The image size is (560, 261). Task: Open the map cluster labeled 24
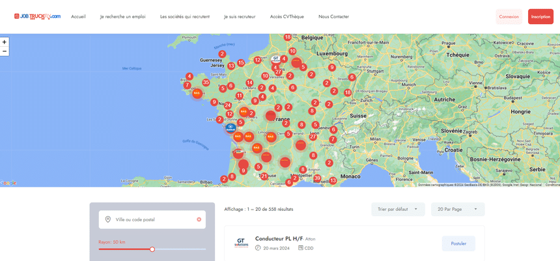pyautogui.click(x=227, y=105)
